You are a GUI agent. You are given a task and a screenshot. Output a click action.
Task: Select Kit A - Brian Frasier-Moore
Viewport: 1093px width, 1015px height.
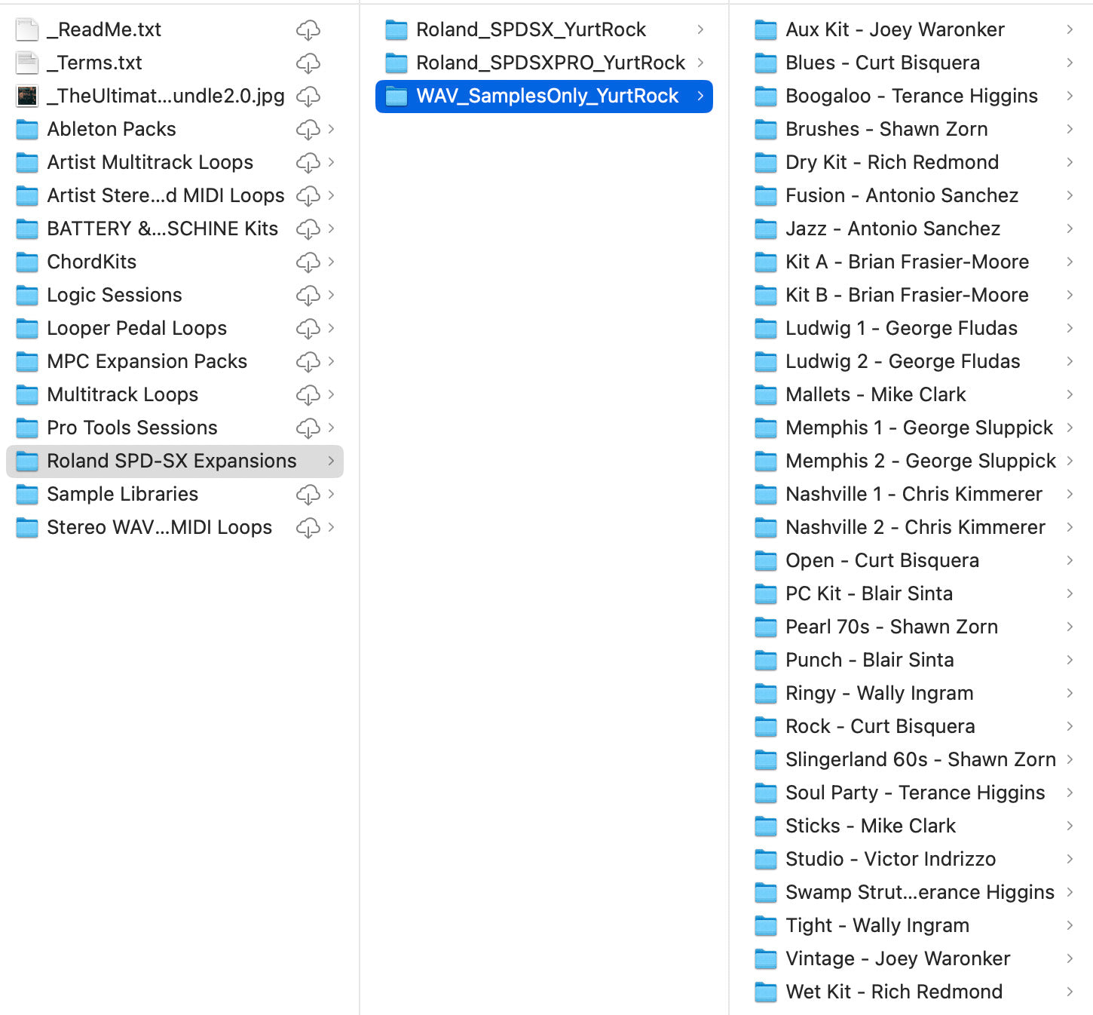914,262
